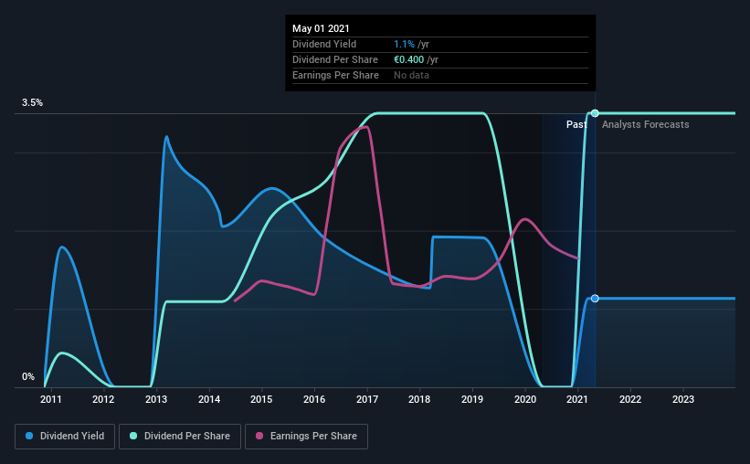Click the 2019 x-axis year label
Screen dimensions: 750x464
coord(472,399)
